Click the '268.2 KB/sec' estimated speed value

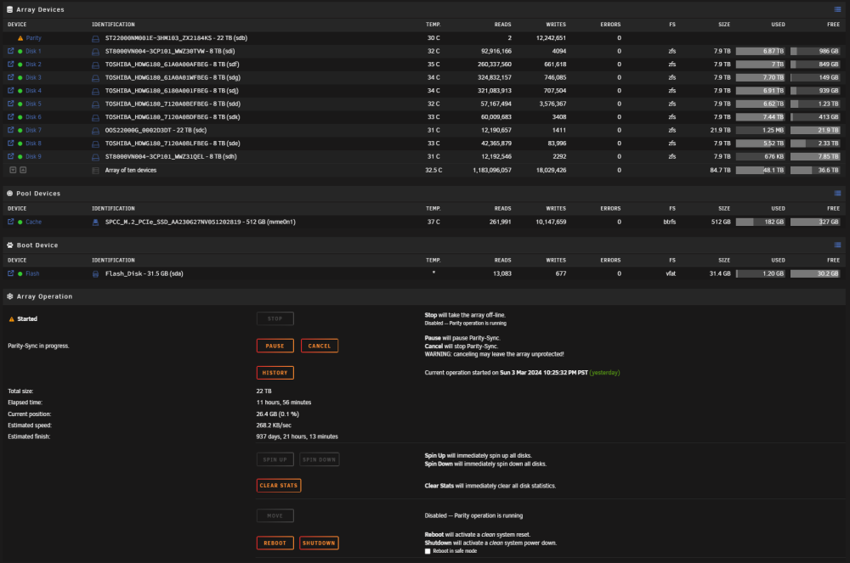(x=274, y=425)
